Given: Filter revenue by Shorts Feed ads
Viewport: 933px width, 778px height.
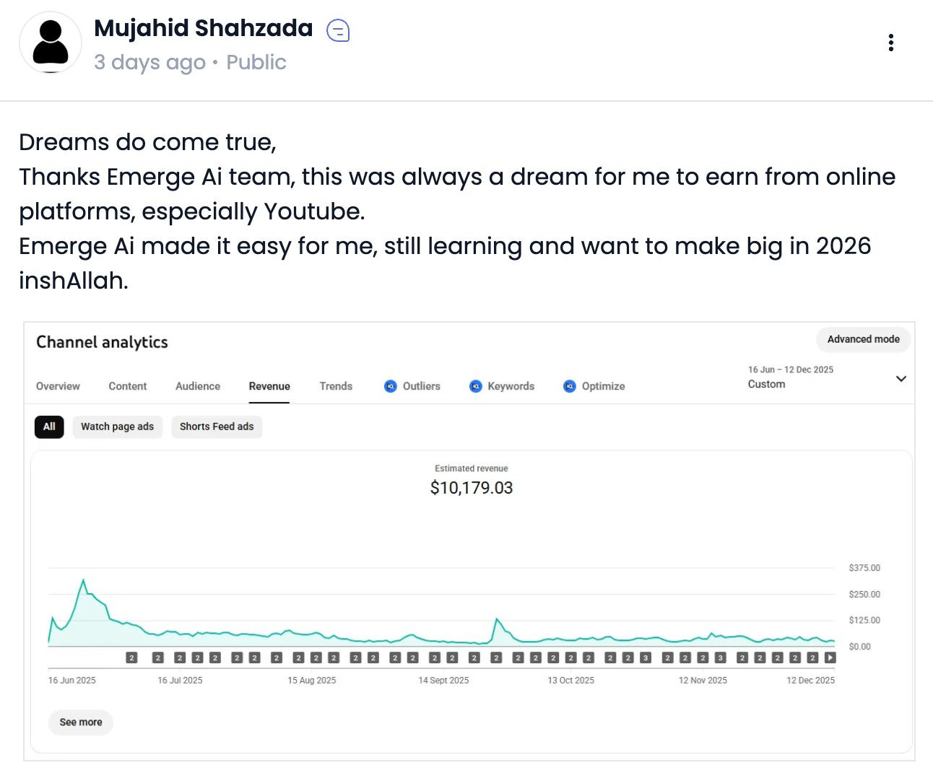Looking at the screenshot, I should tap(217, 427).
